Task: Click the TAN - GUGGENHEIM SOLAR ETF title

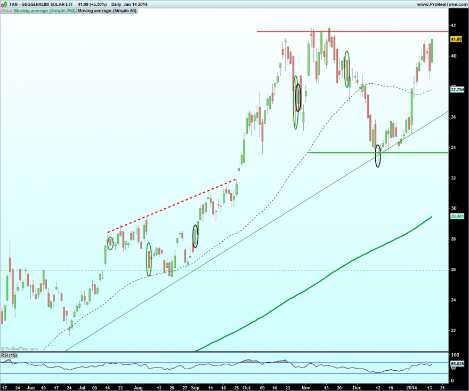Action: point(41,4)
